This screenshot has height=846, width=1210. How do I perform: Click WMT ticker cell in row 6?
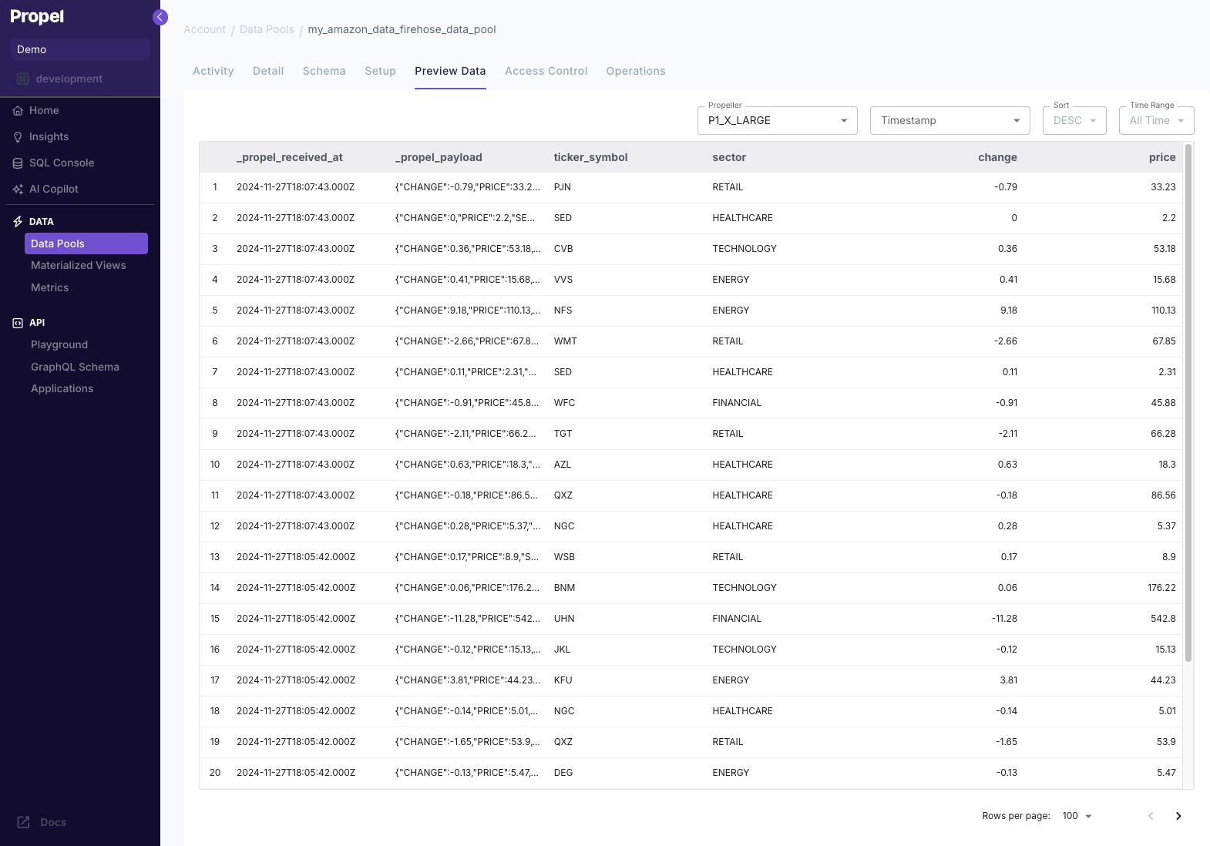pos(566,341)
